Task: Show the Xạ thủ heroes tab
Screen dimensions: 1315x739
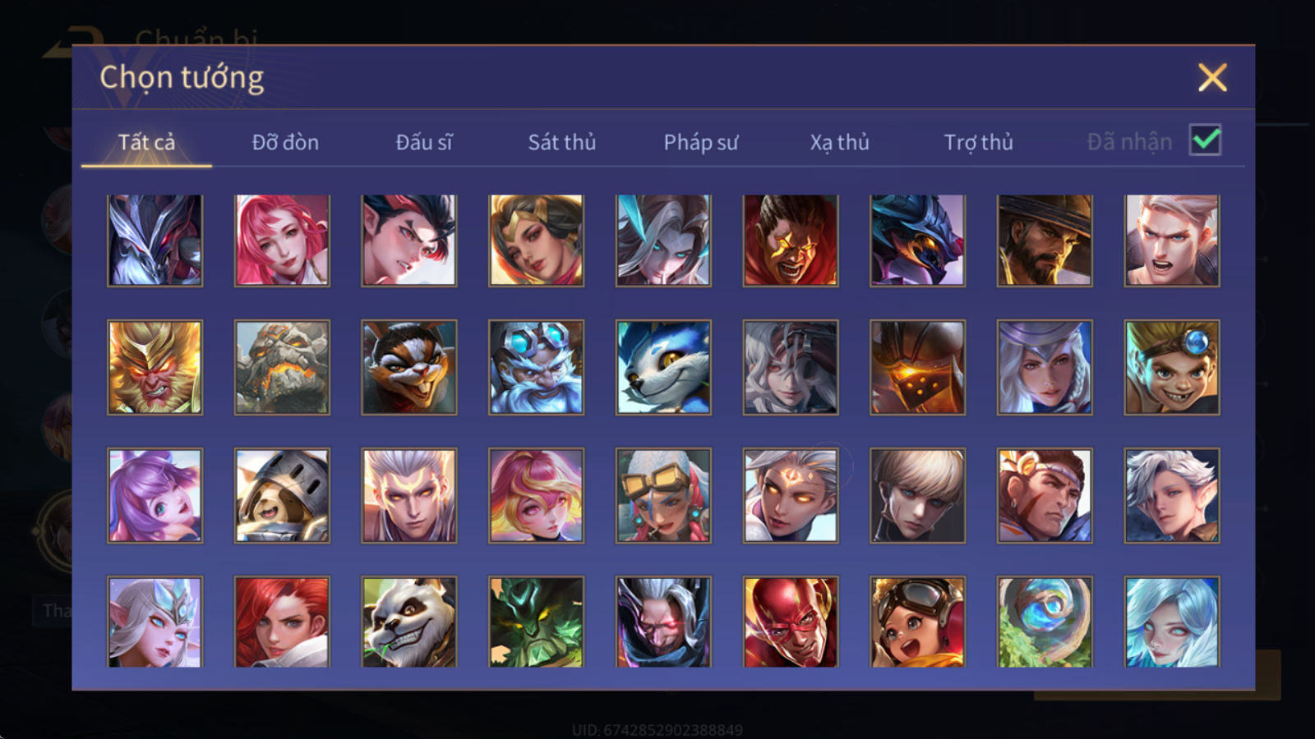Action: [839, 143]
